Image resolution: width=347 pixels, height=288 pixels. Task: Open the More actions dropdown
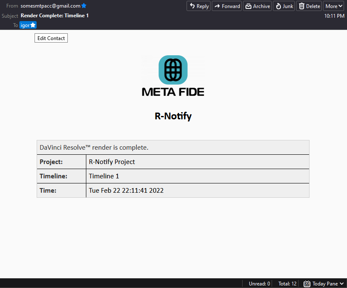[333, 6]
